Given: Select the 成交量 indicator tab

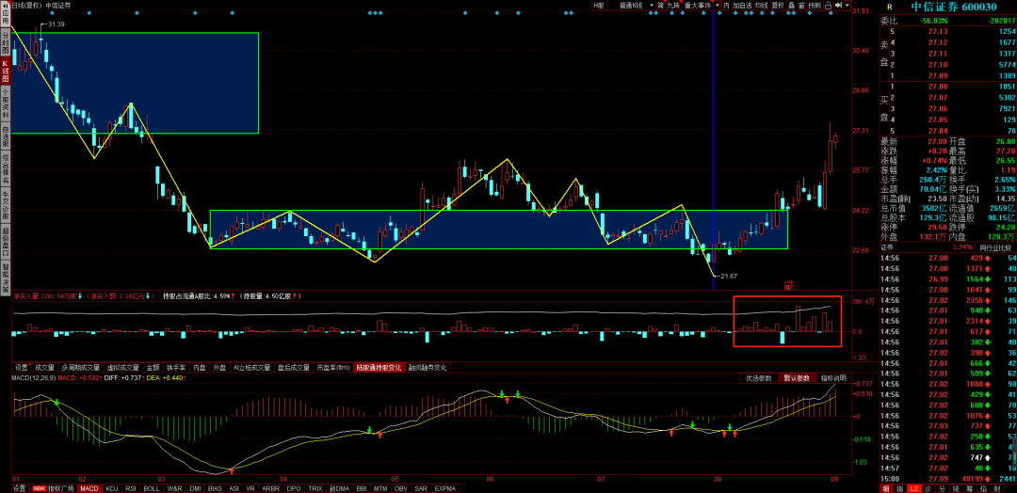Looking at the screenshot, I should click(45, 367).
